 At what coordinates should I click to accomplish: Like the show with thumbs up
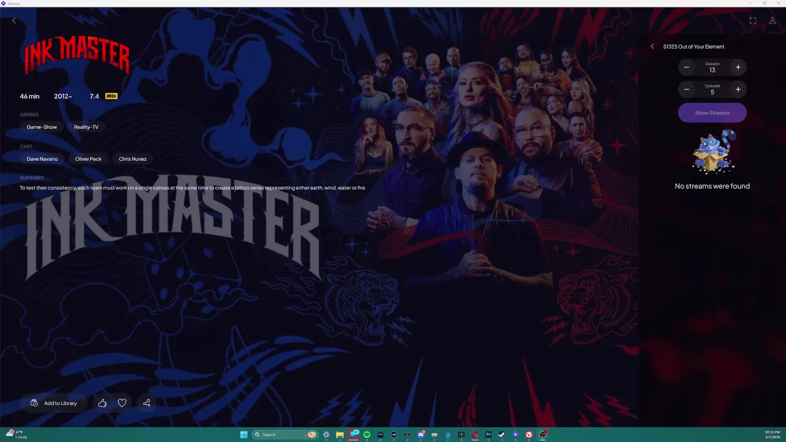click(103, 403)
